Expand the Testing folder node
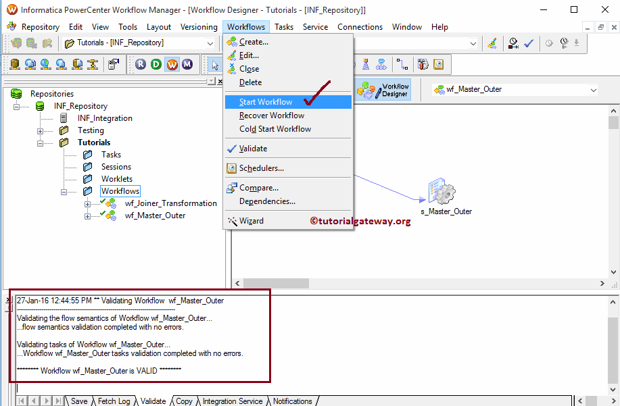 pos(40,131)
